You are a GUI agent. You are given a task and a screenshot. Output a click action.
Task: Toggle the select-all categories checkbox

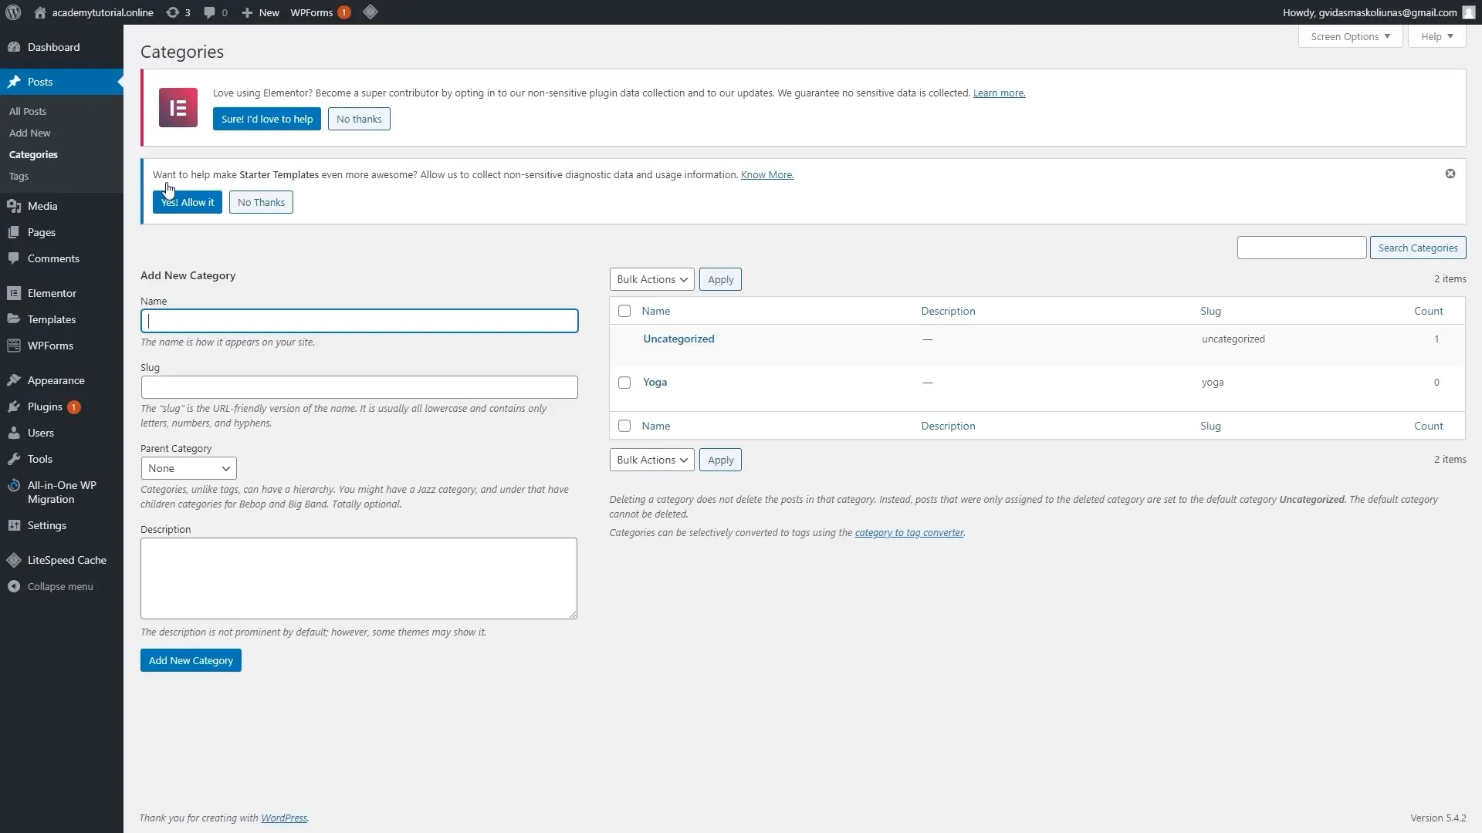[x=625, y=310]
